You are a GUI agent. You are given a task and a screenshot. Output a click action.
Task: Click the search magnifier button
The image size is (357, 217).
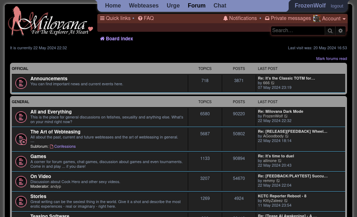pyautogui.click(x=330, y=31)
